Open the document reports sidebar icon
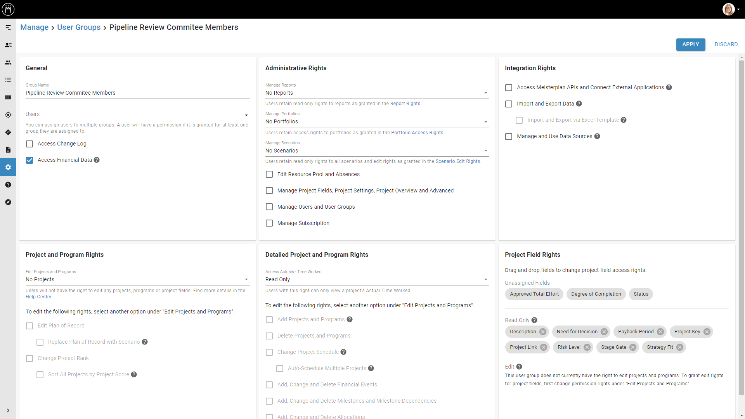745x419 pixels. (x=8, y=150)
